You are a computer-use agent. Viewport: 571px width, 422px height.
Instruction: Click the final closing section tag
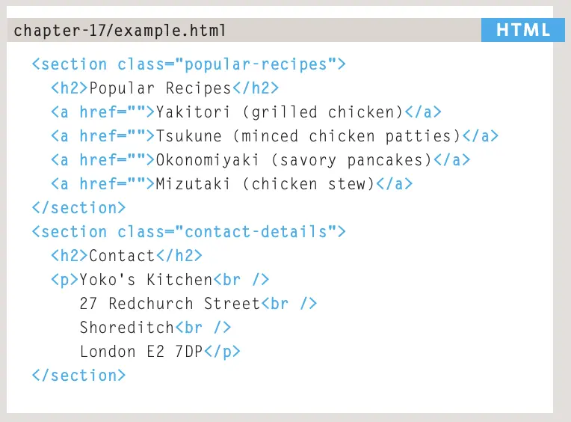pos(78,376)
